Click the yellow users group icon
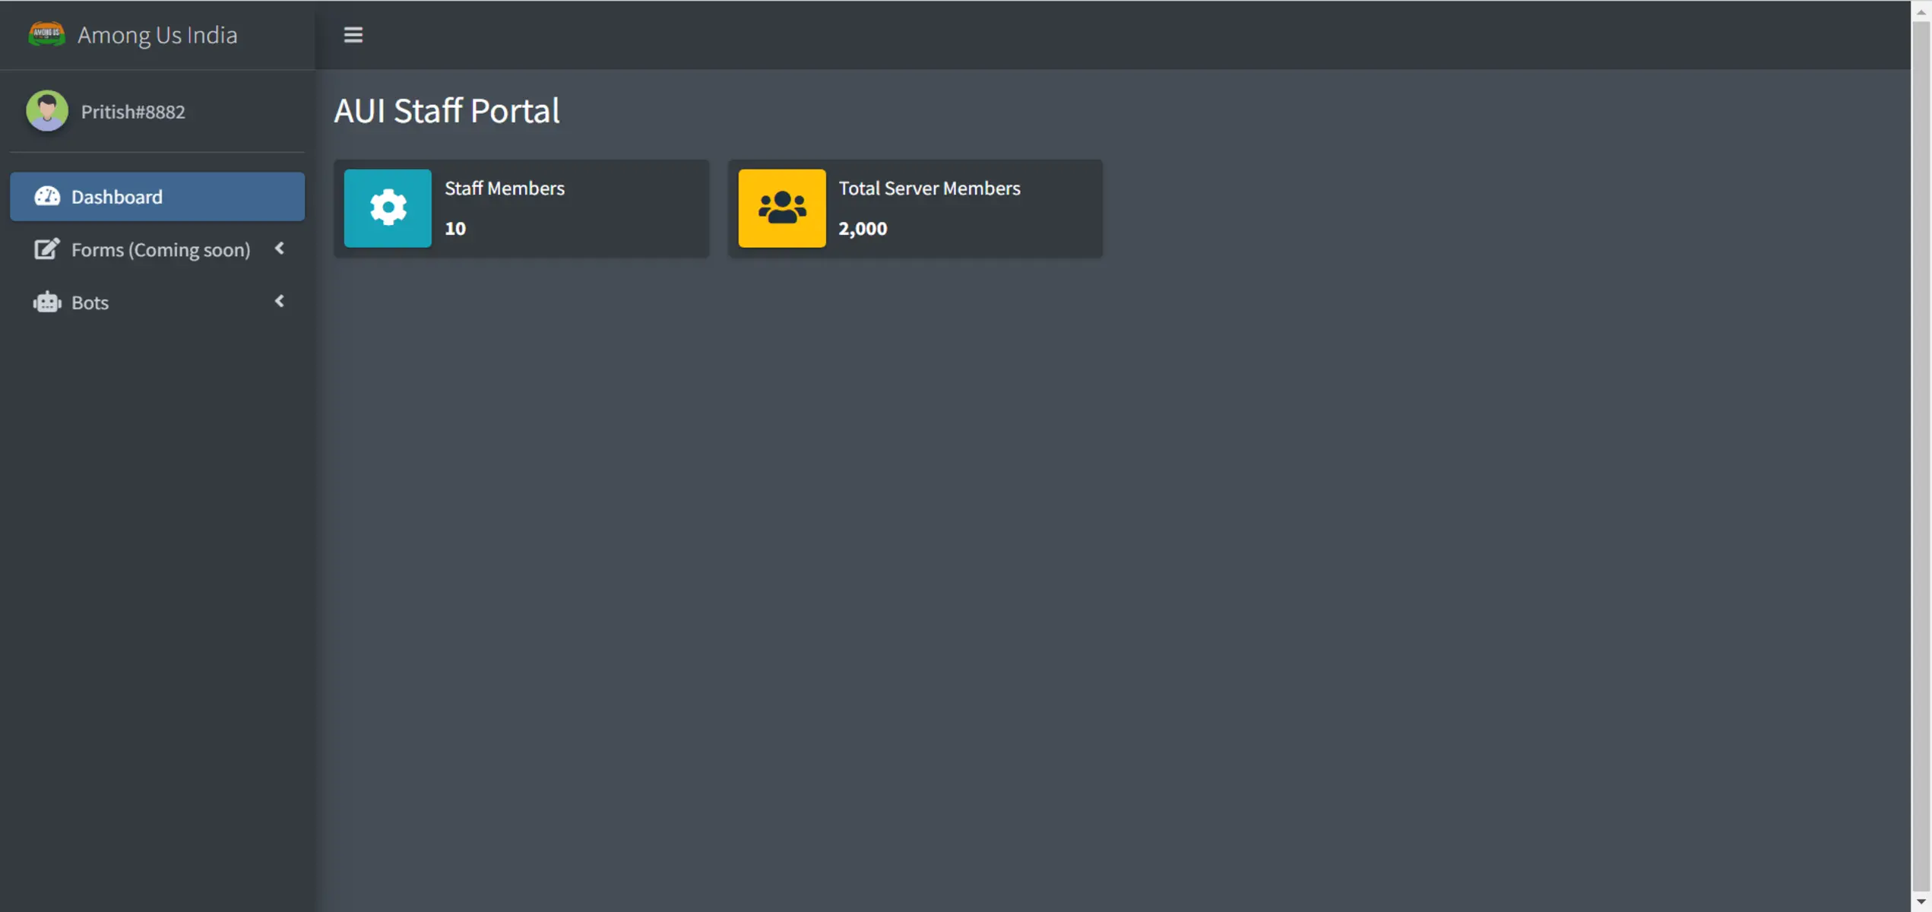 (781, 208)
